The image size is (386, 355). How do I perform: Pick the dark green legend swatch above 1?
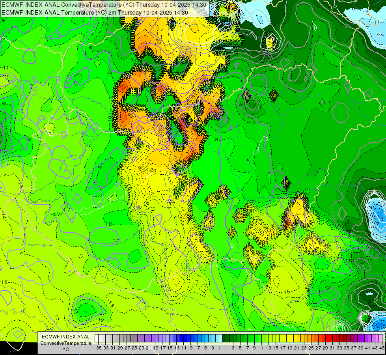point(224,338)
